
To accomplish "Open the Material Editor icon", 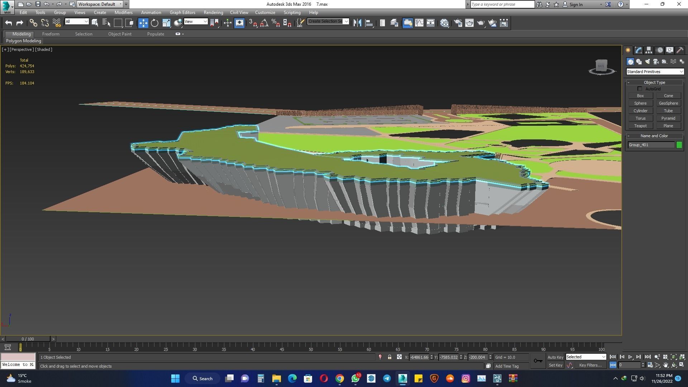I will 444,23.
